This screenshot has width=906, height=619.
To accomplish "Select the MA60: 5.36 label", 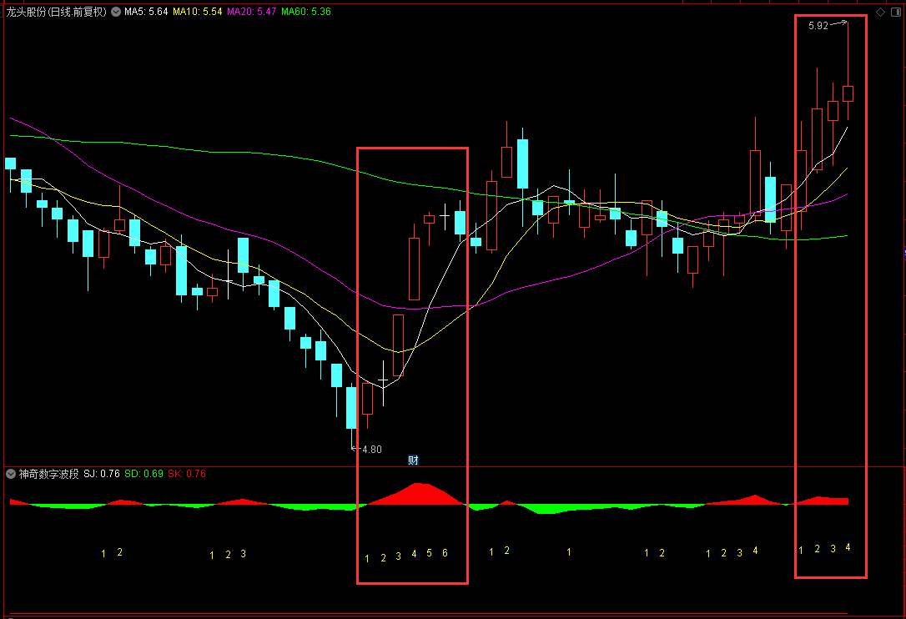I will click(x=305, y=12).
